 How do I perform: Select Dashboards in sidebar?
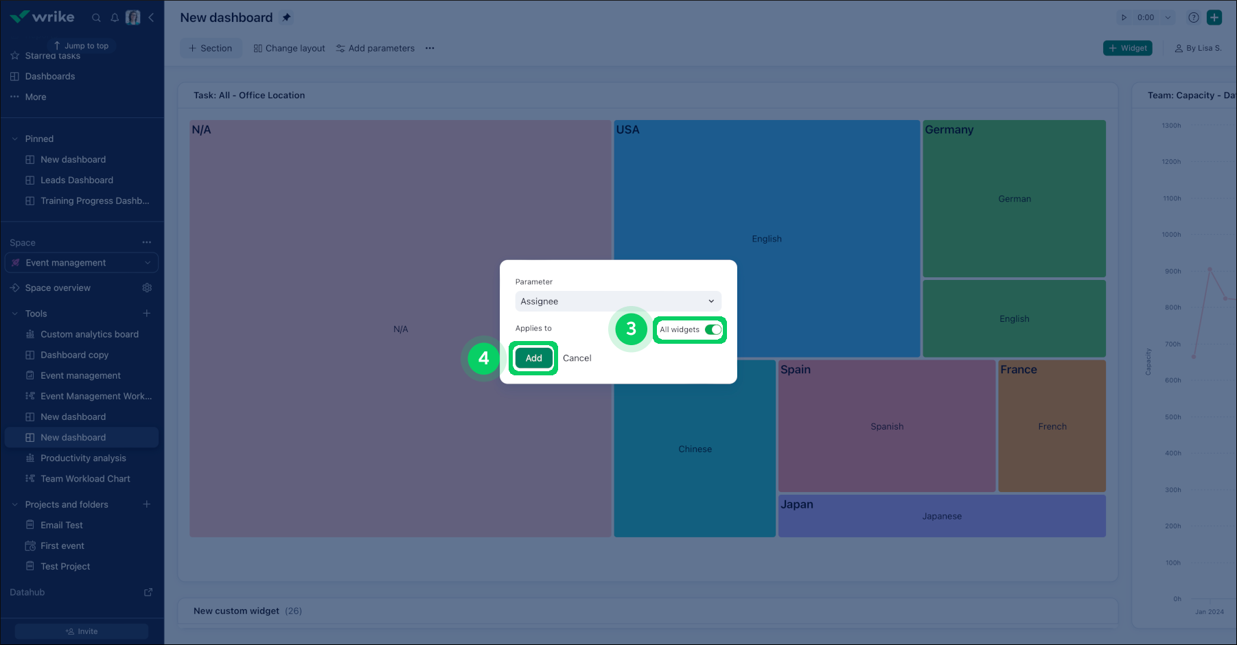(x=50, y=76)
